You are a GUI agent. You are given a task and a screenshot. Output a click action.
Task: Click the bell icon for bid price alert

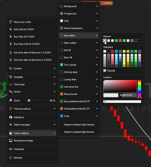[x=11, y=52]
